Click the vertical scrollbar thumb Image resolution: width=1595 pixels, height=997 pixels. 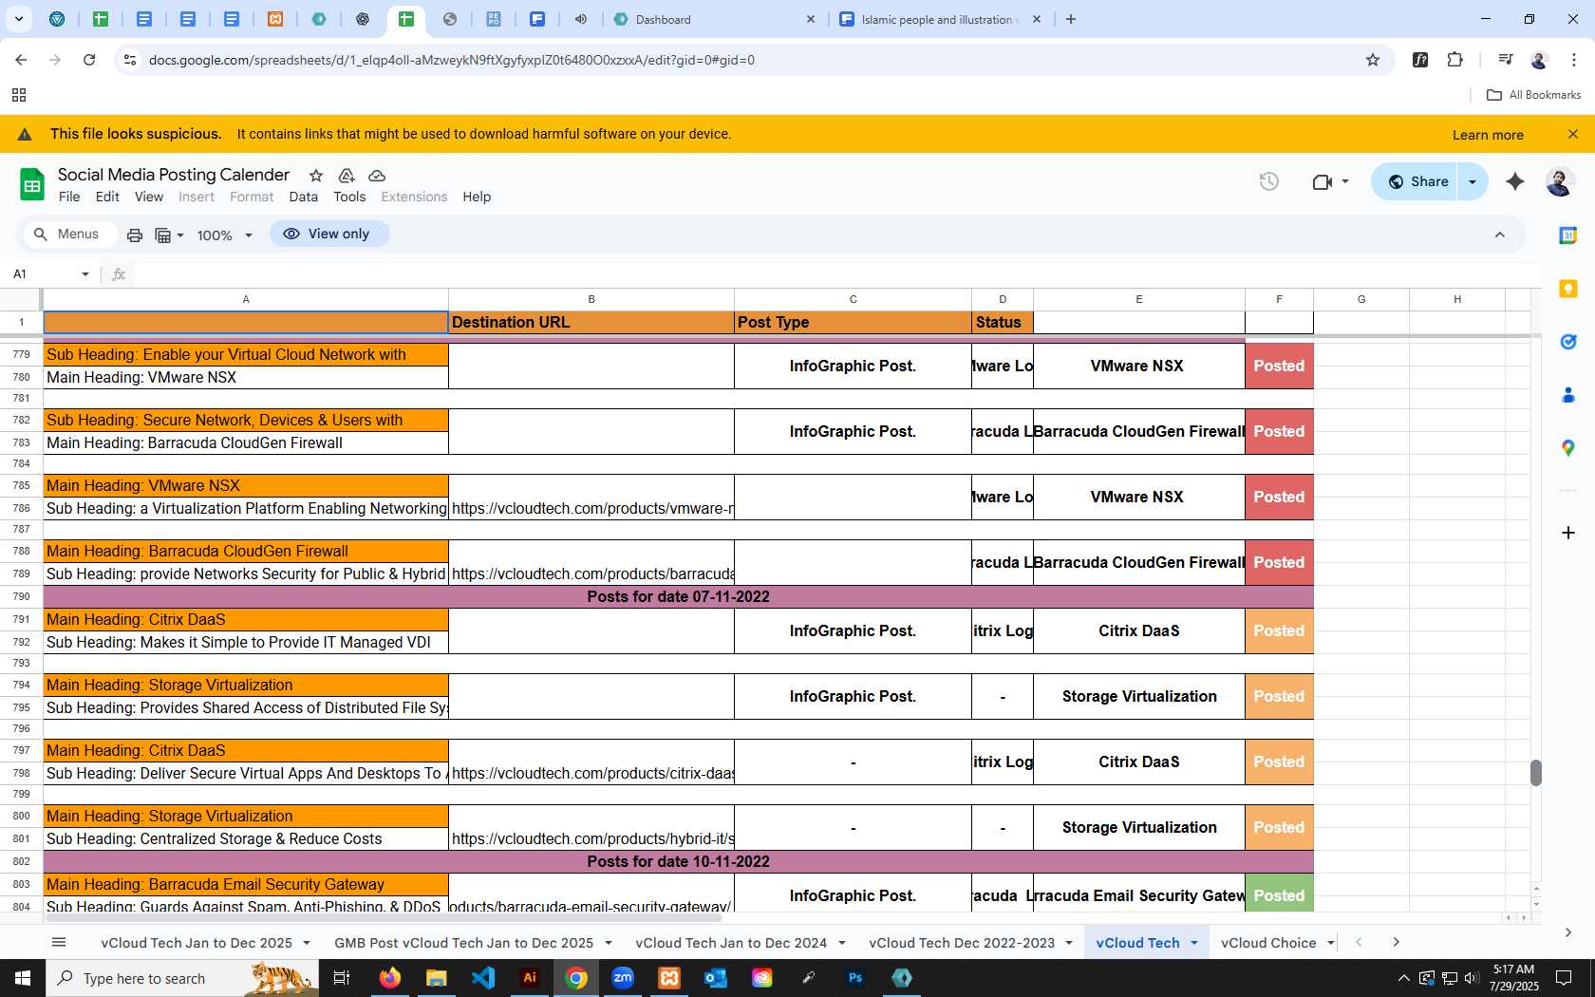click(x=1535, y=773)
